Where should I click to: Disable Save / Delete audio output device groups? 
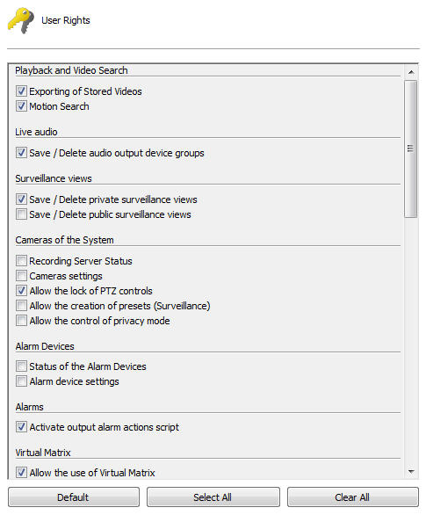(21, 153)
